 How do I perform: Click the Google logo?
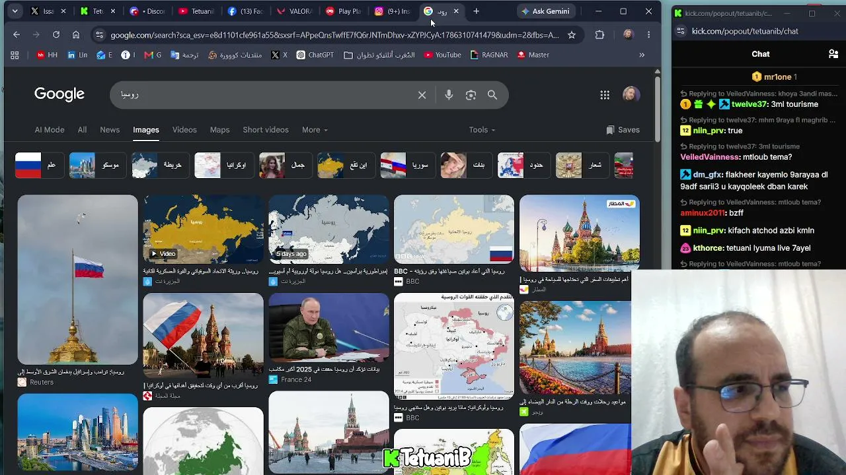[59, 94]
